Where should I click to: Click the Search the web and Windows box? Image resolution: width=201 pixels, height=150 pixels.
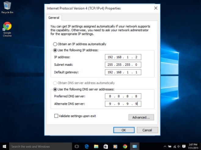(x=41, y=146)
